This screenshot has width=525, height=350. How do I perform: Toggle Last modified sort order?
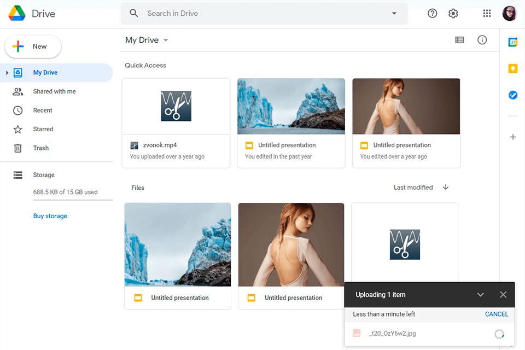click(x=446, y=187)
